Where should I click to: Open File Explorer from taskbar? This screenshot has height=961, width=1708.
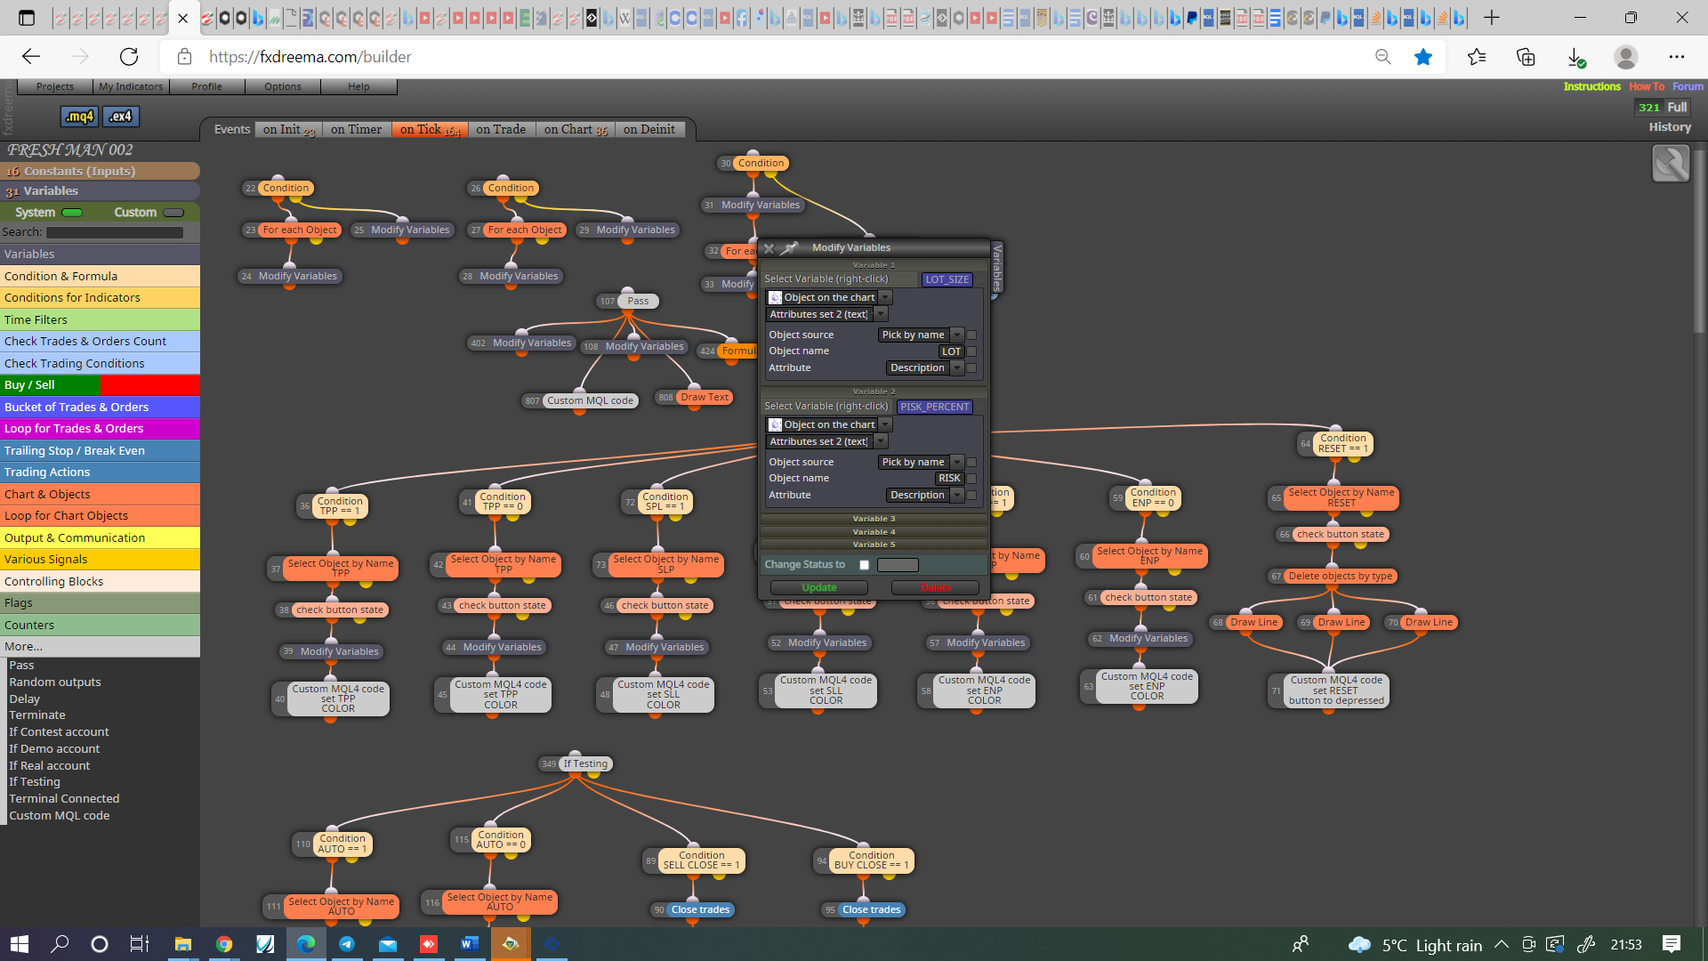182,944
